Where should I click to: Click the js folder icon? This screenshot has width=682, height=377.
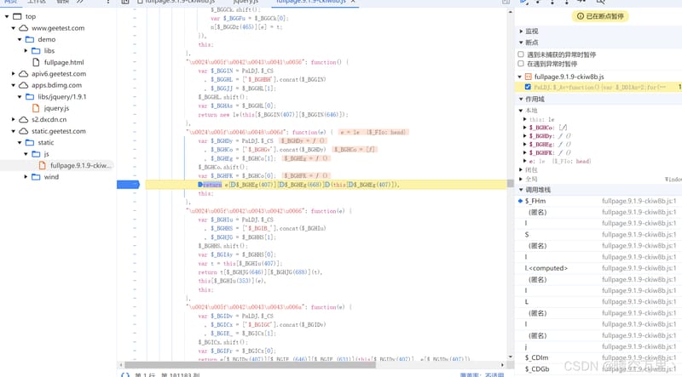(36, 154)
